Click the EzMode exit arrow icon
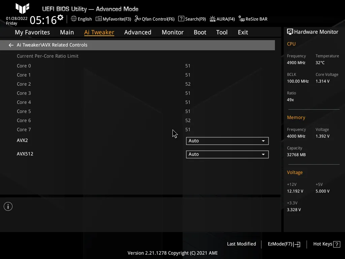Screen dimensions: 345x259 point(297,244)
